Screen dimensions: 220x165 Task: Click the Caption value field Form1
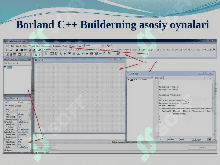tap(23, 140)
